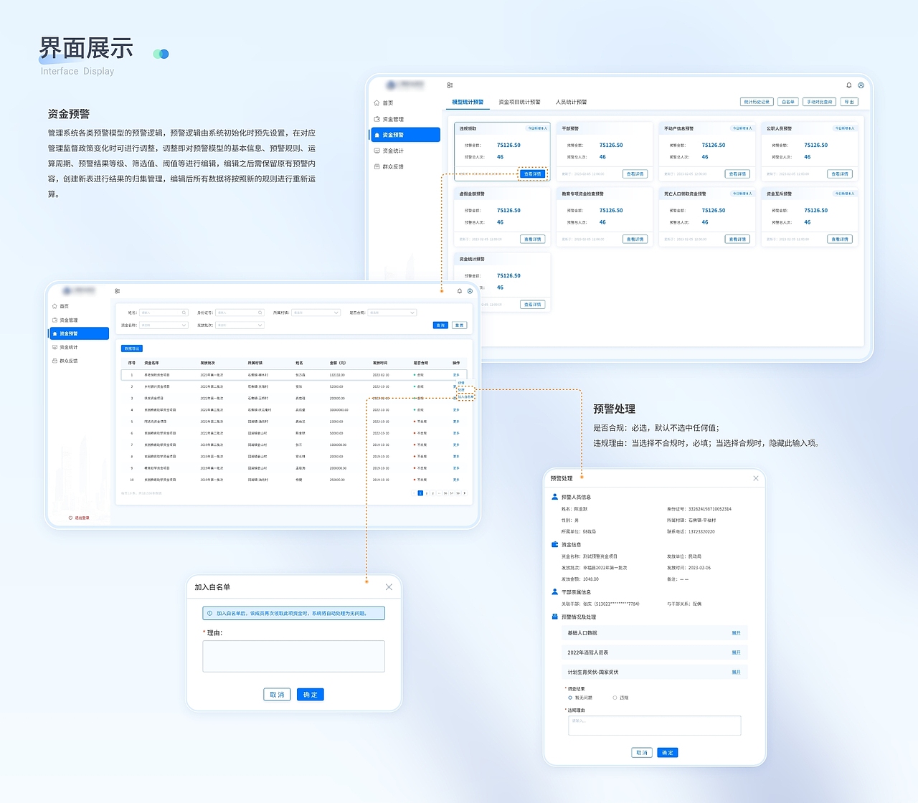Image resolution: width=918 pixels, height=803 pixels.
Task: Switch to the 人员统计预警 tab
Action: 573,101
